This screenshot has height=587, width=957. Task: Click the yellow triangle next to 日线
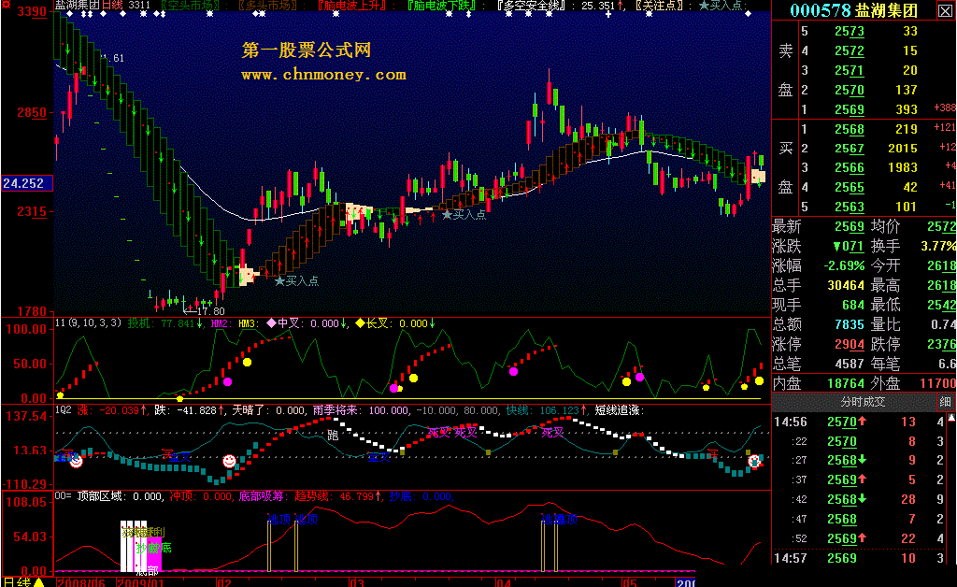click(x=39, y=581)
